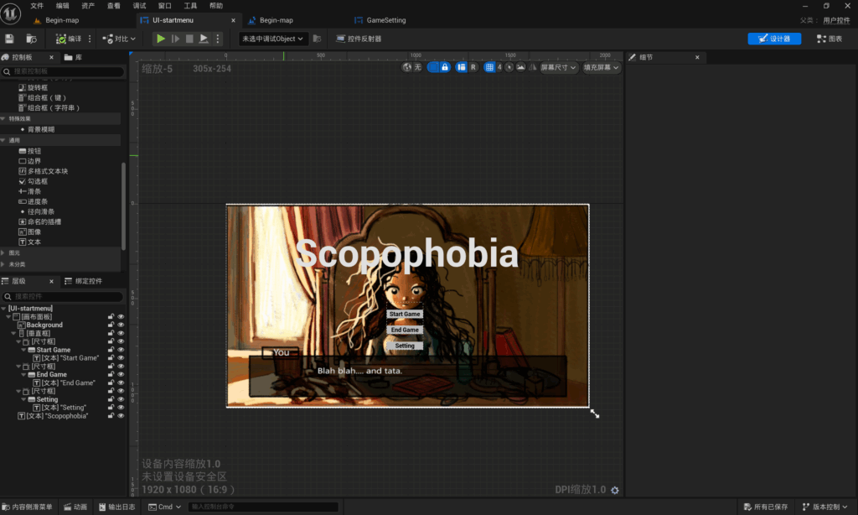Select the 进度条 progress bar widget
This screenshot has height=515, width=858.
point(33,201)
